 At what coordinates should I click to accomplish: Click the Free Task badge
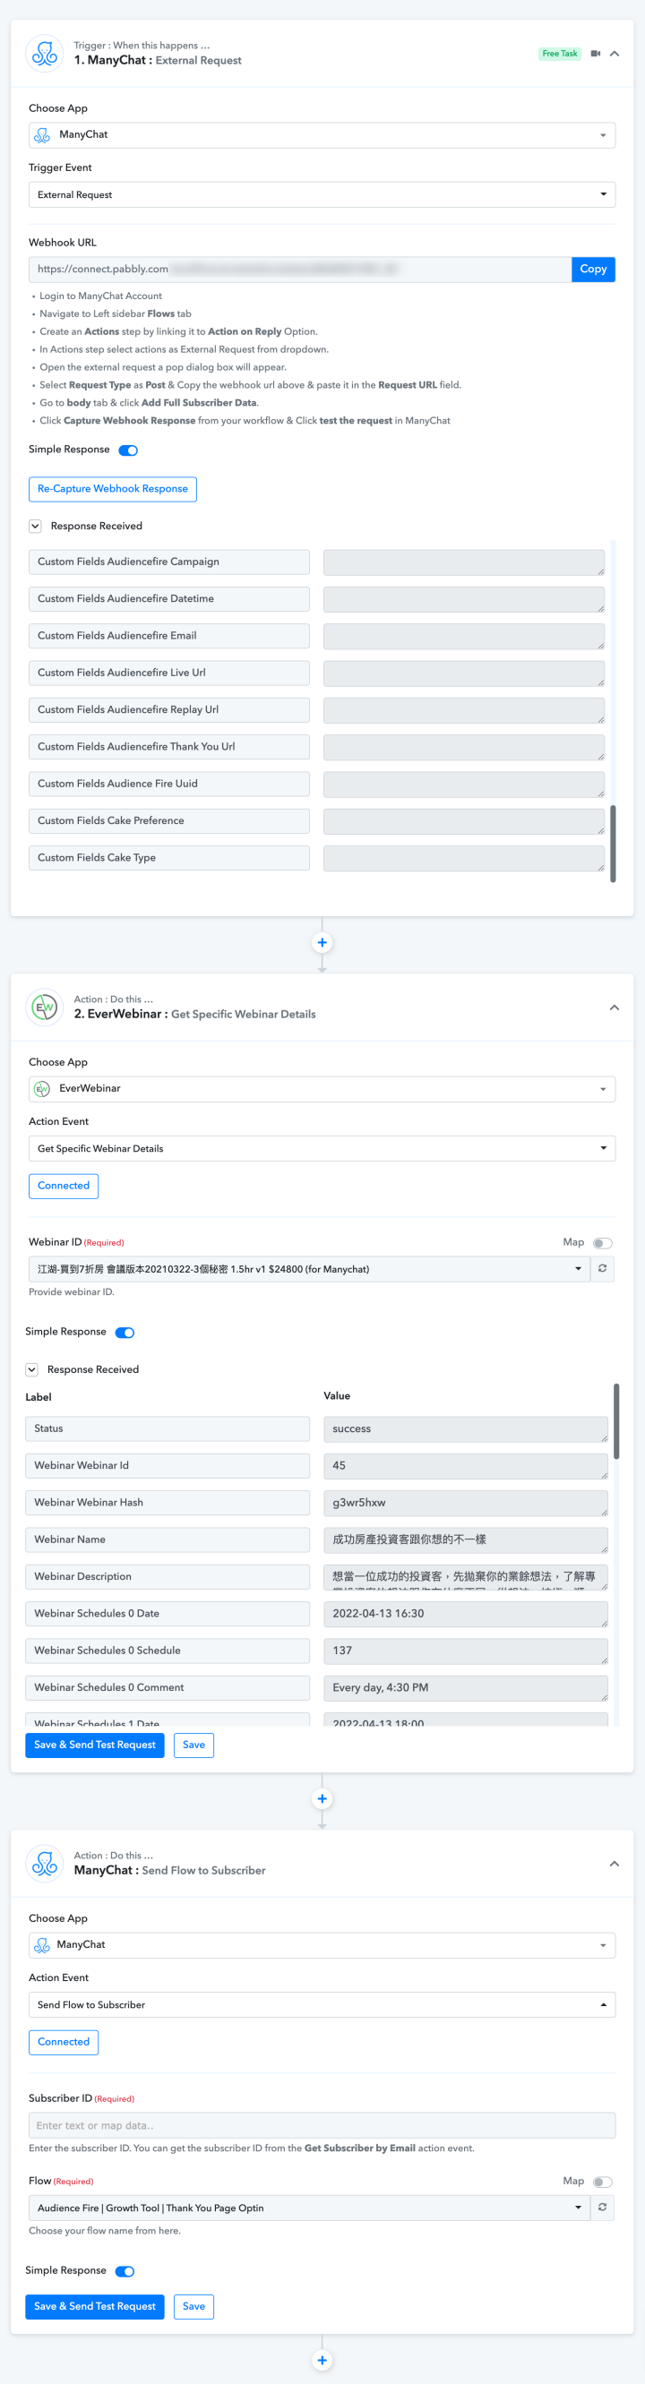560,54
